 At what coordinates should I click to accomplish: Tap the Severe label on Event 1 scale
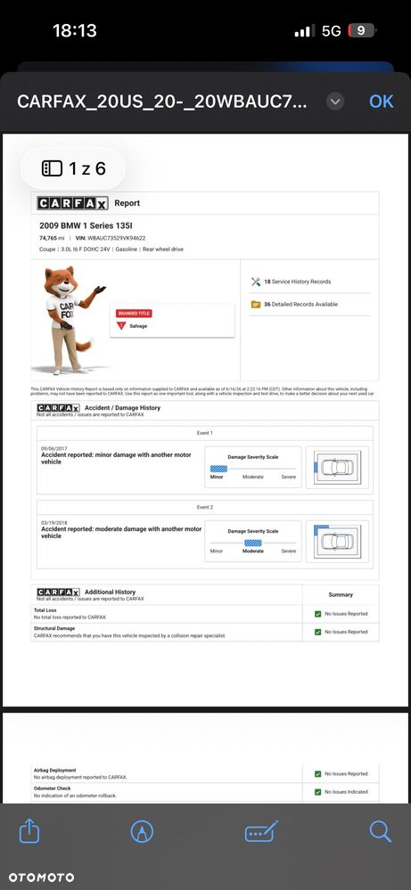pyautogui.click(x=288, y=477)
